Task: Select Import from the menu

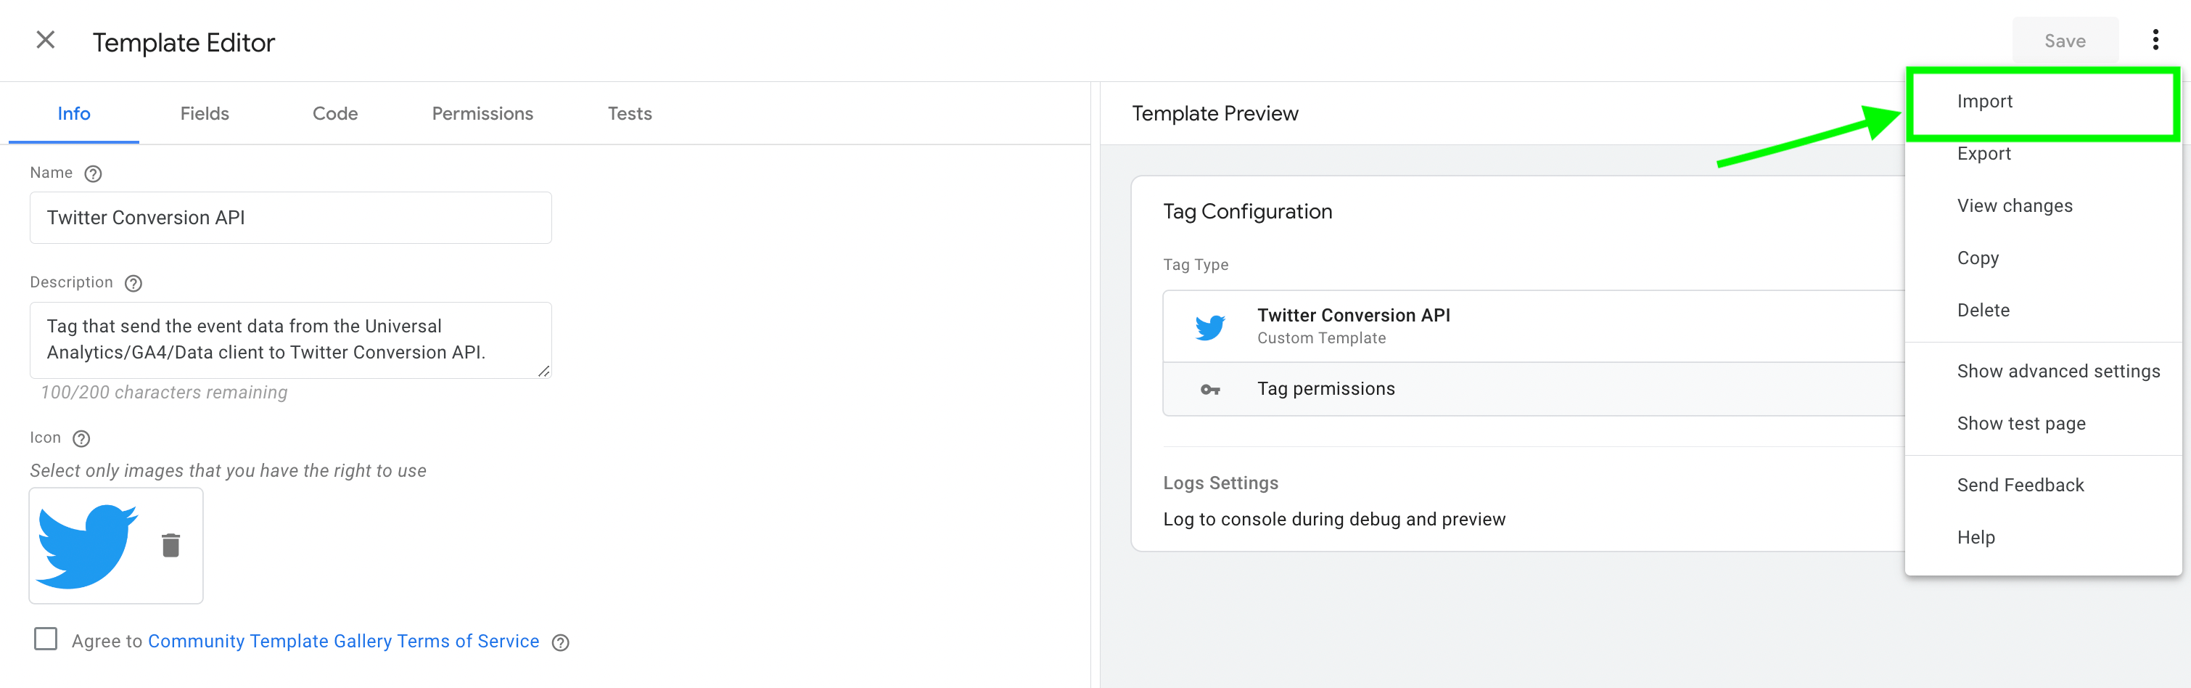Action: (x=2043, y=101)
